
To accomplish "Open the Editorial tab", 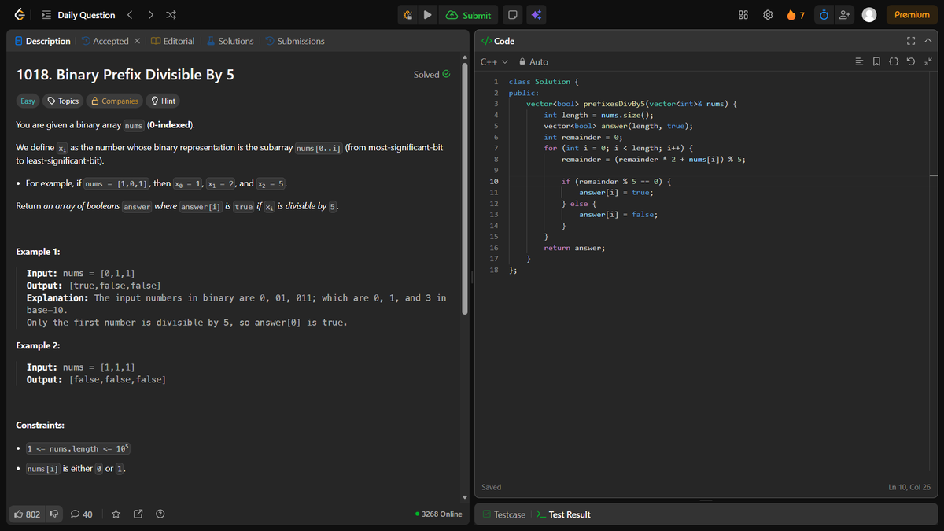I will coord(173,41).
